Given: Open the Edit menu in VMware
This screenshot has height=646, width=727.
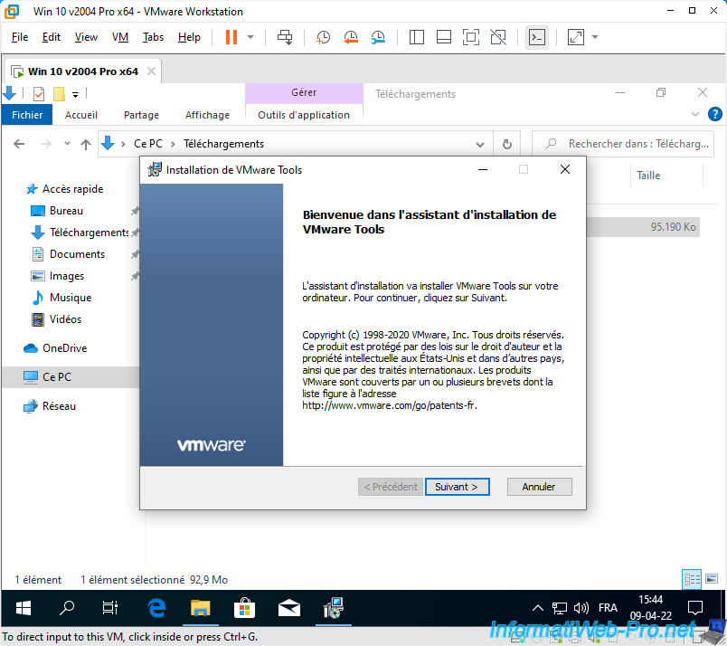Looking at the screenshot, I should [x=51, y=37].
